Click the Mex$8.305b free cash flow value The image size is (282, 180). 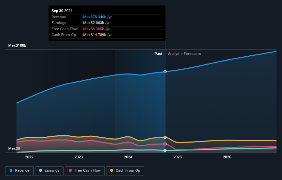click(93, 29)
